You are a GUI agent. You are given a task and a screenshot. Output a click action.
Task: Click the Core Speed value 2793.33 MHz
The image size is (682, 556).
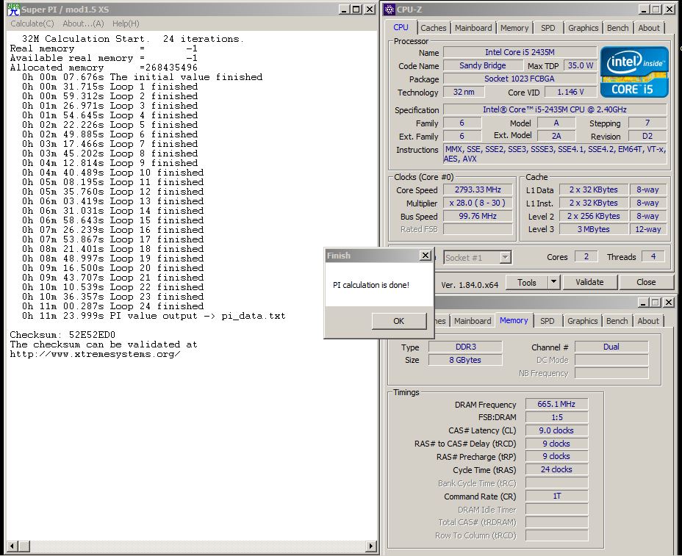[478, 189]
